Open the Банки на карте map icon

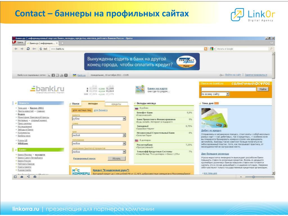140,90
